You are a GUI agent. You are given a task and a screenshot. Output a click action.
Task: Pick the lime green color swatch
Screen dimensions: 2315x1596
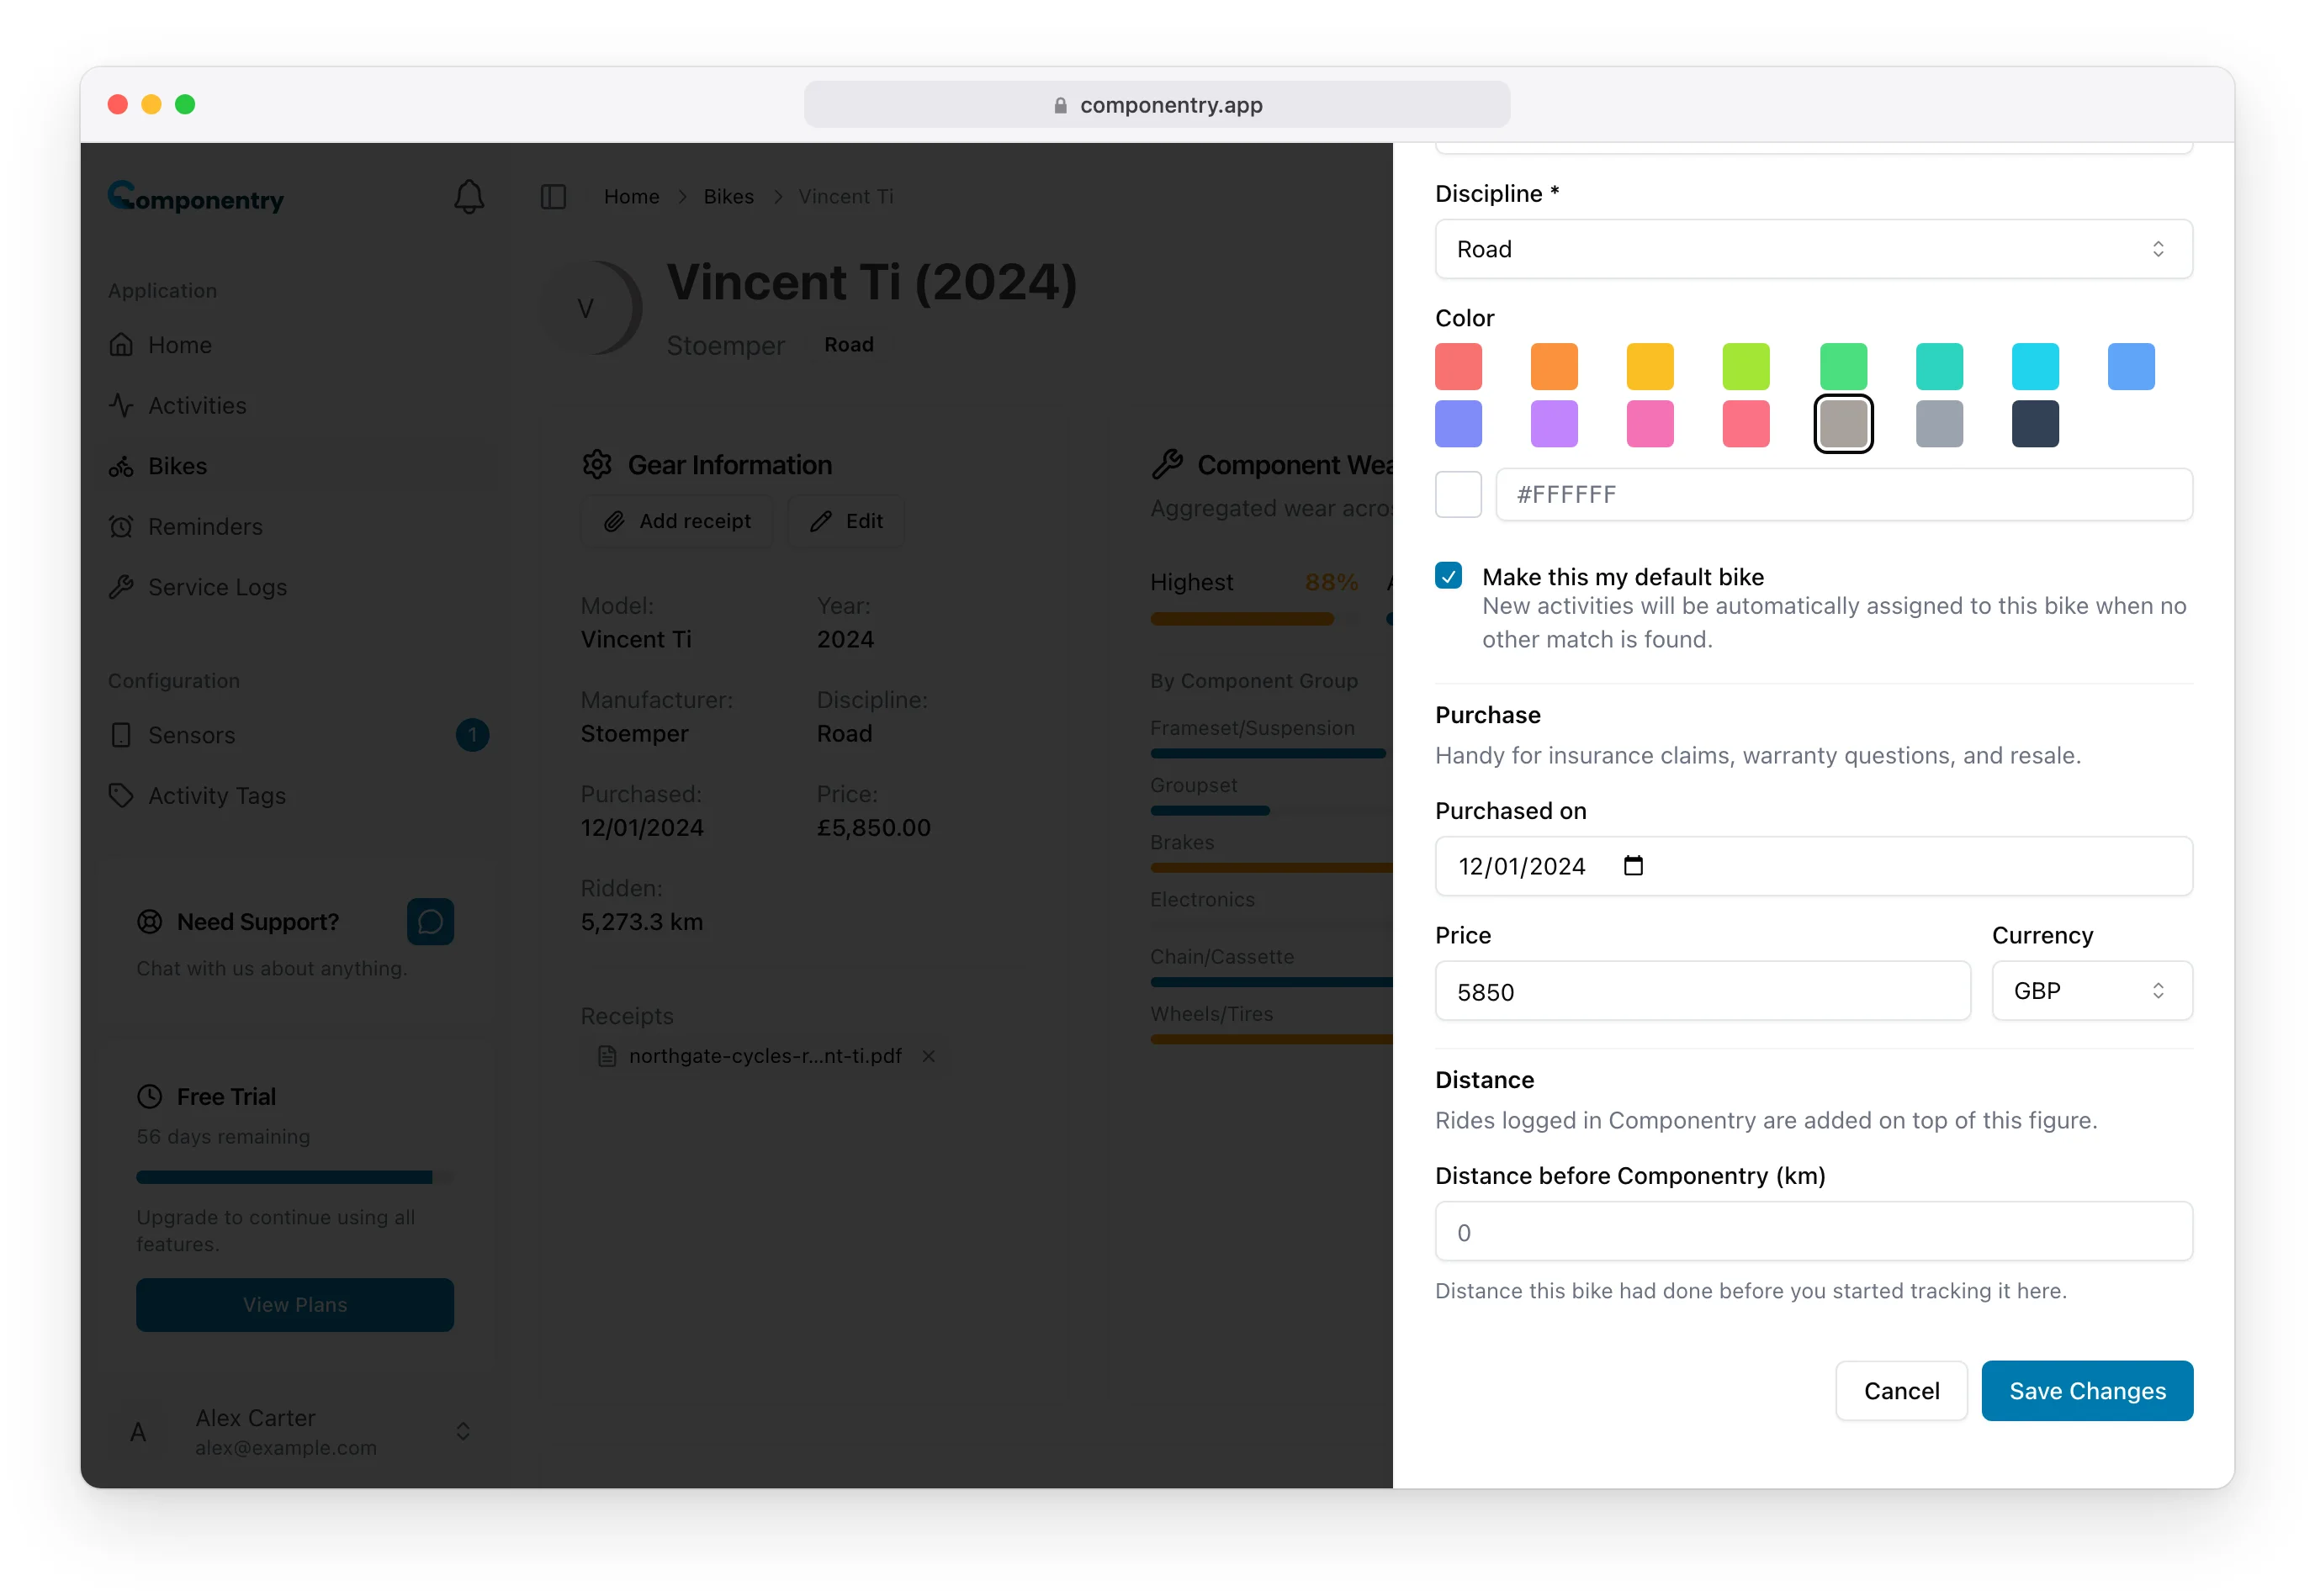[x=1746, y=366]
